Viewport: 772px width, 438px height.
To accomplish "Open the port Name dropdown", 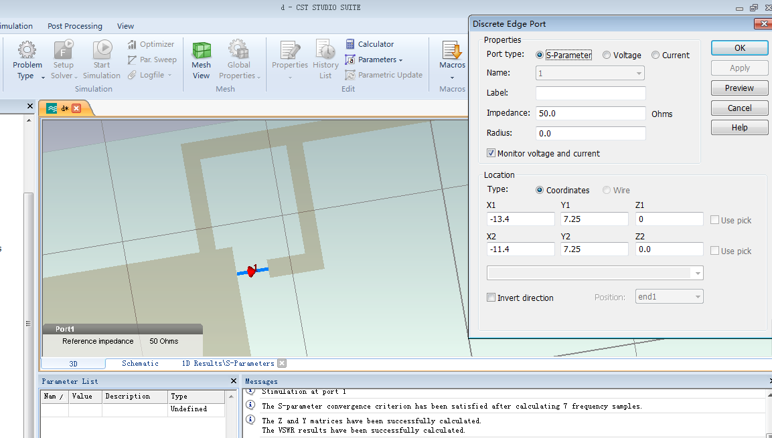I will tap(639, 74).
